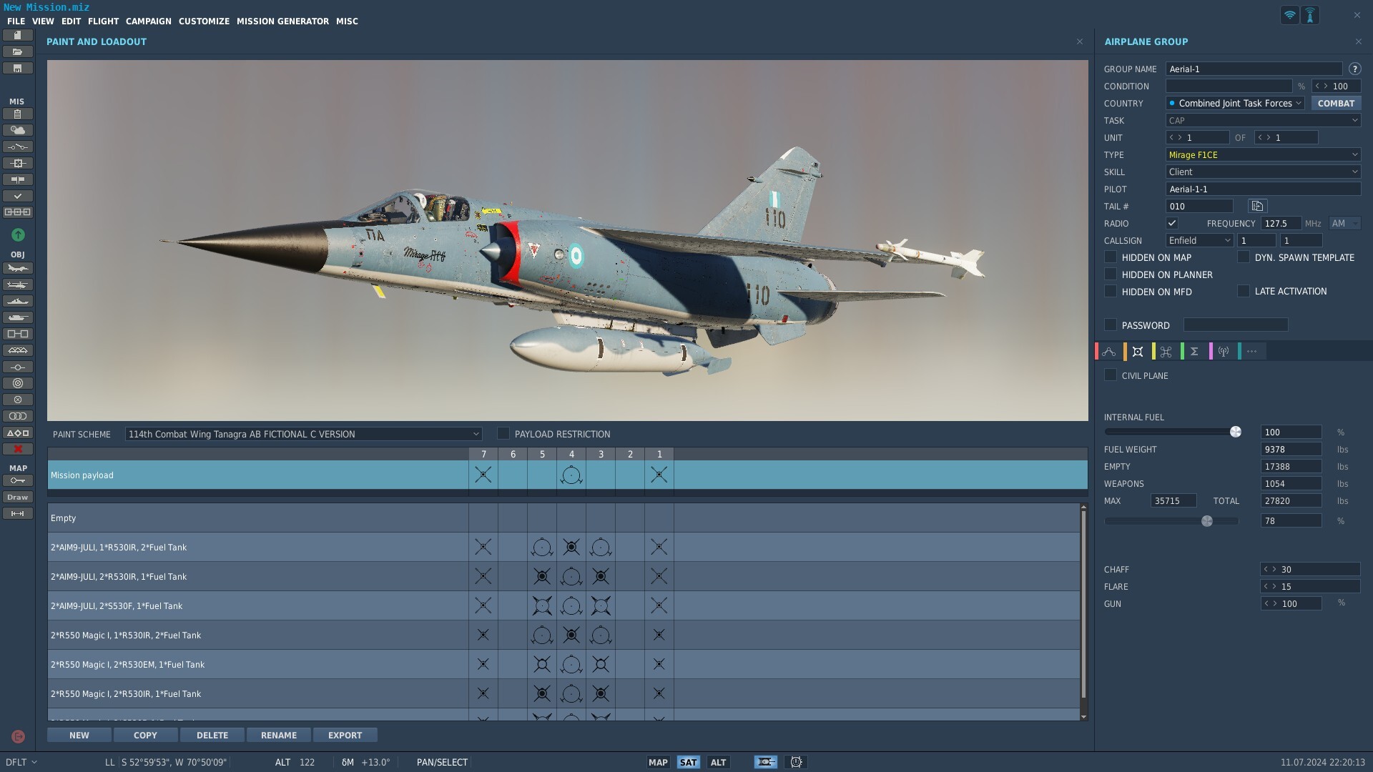Click the green fly mission icon
1373x772 pixels.
point(18,234)
